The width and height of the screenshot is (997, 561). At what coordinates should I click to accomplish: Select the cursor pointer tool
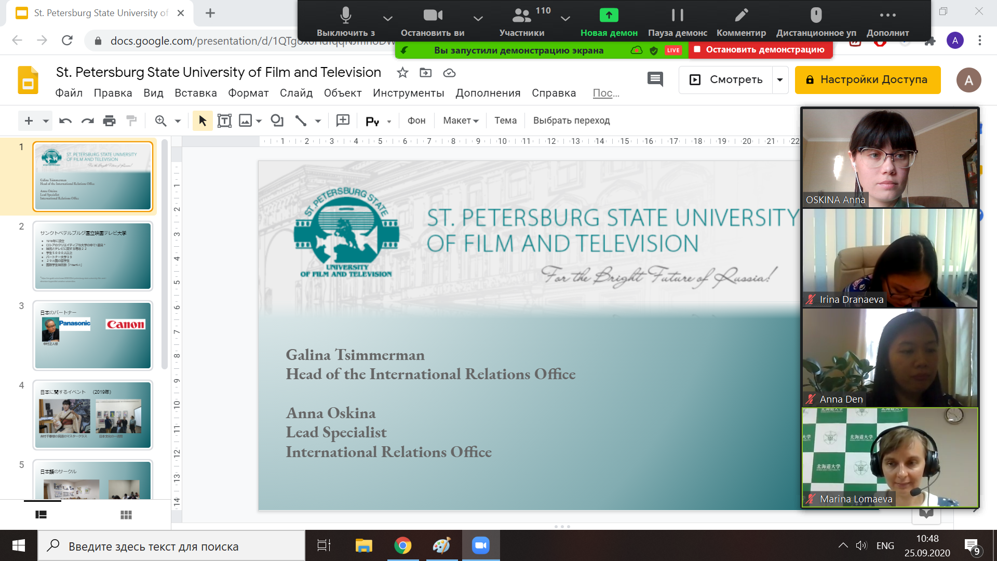(203, 121)
